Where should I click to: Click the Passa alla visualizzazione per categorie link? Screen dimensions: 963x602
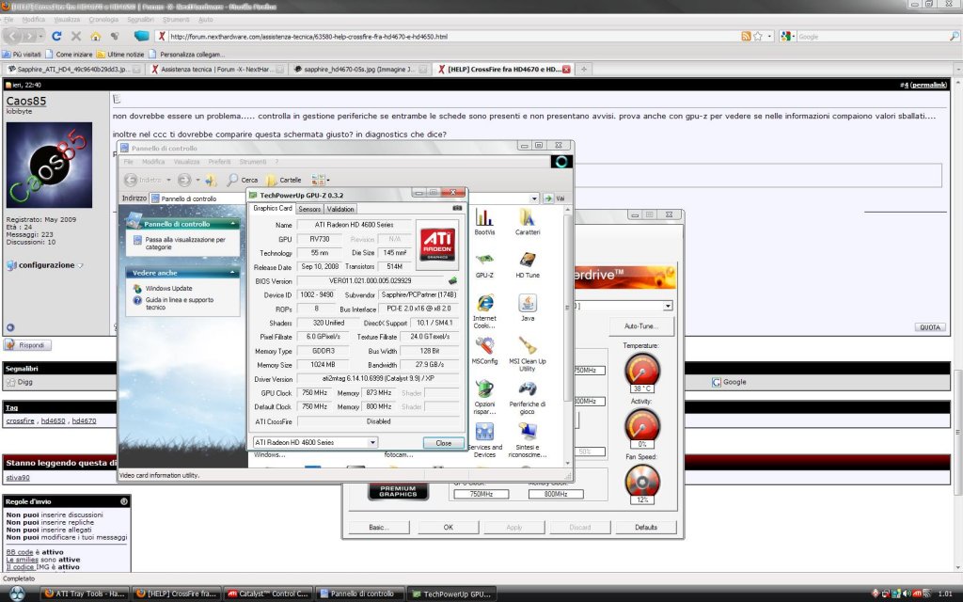[185, 244]
